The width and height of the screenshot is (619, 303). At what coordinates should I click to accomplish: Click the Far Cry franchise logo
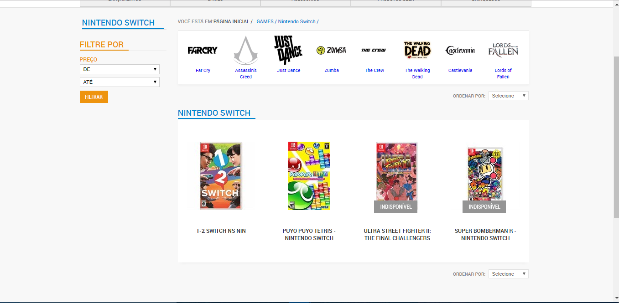tap(203, 50)
